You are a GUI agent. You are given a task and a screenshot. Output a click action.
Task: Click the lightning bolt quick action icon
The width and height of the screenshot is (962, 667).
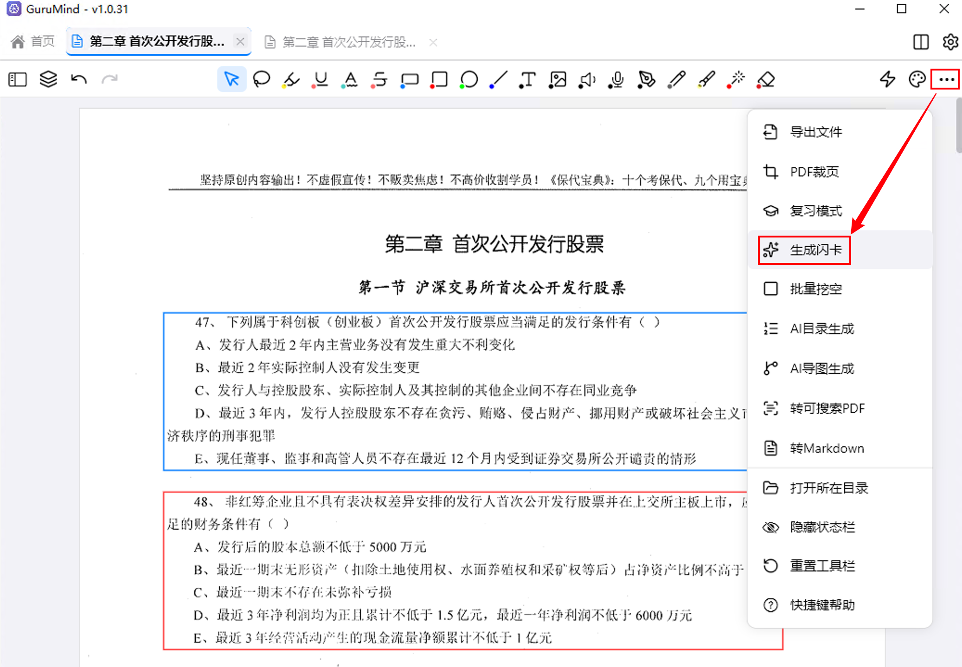(x=887, y=79)
